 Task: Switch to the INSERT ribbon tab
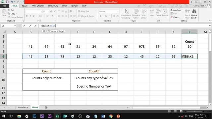point(25,6)
